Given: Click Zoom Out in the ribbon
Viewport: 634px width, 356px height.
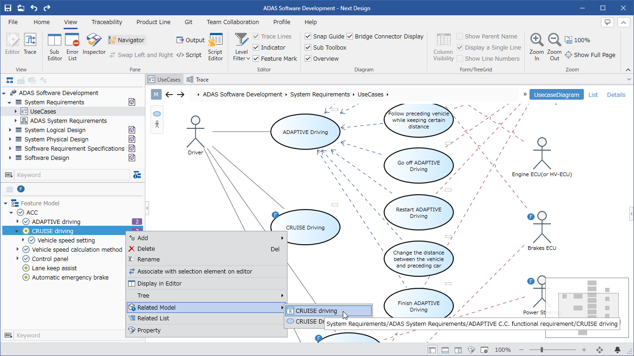Looking at the screenshot, I should coord(554,47).
